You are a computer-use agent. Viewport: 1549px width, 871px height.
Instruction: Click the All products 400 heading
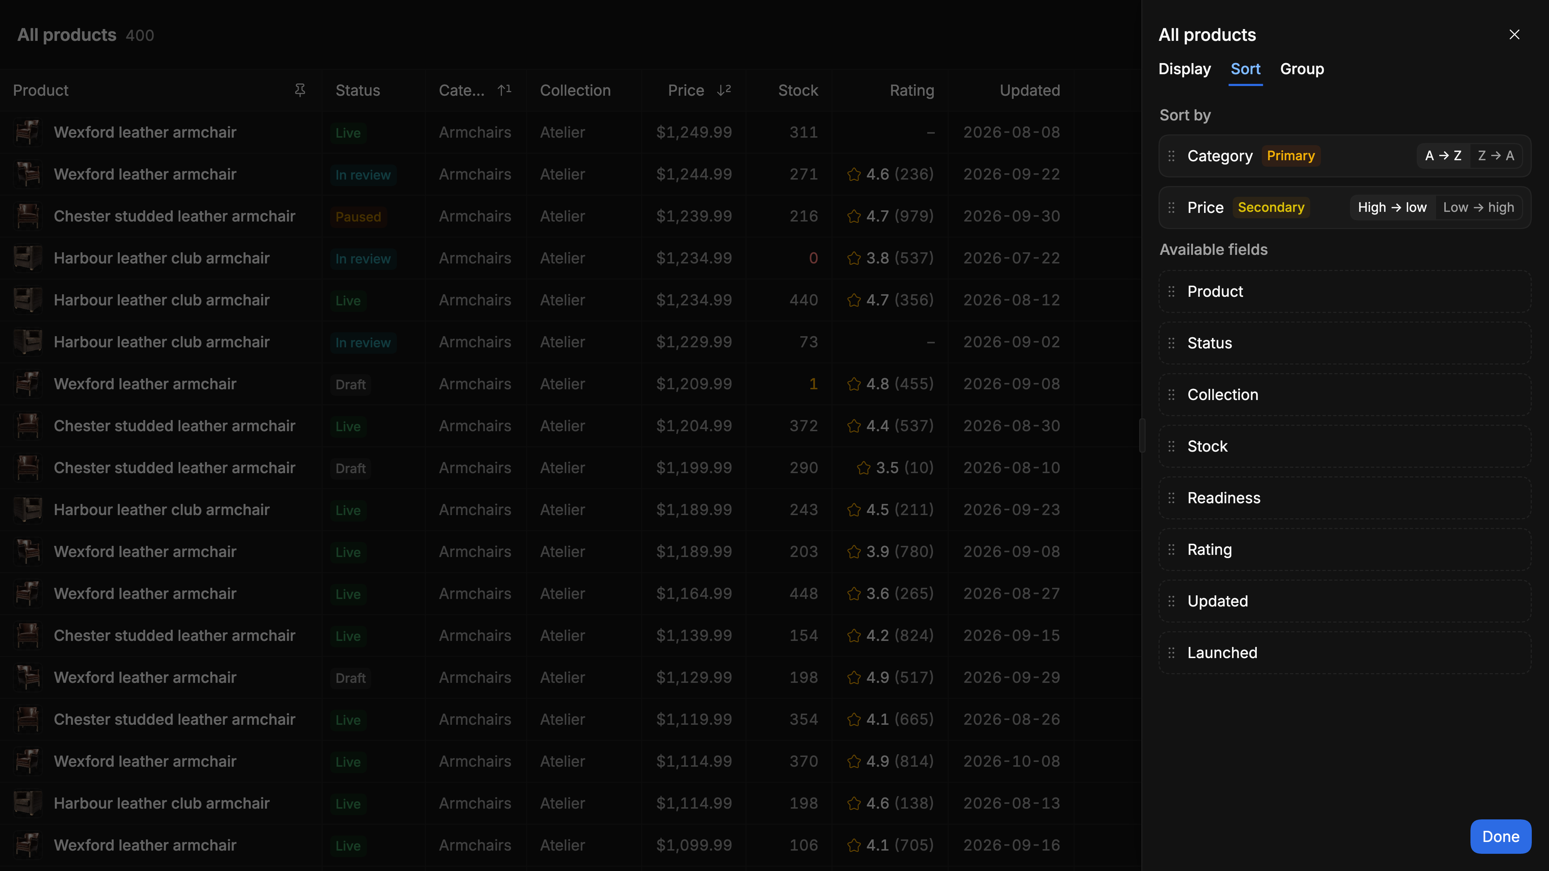pos(85,35)
